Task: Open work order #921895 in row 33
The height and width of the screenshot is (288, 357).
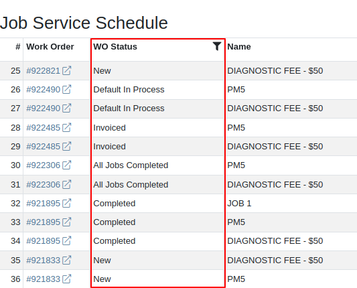Action: pos(43,222)
